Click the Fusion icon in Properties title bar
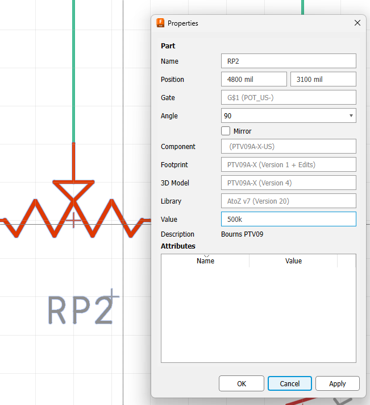 pos(160,23)
